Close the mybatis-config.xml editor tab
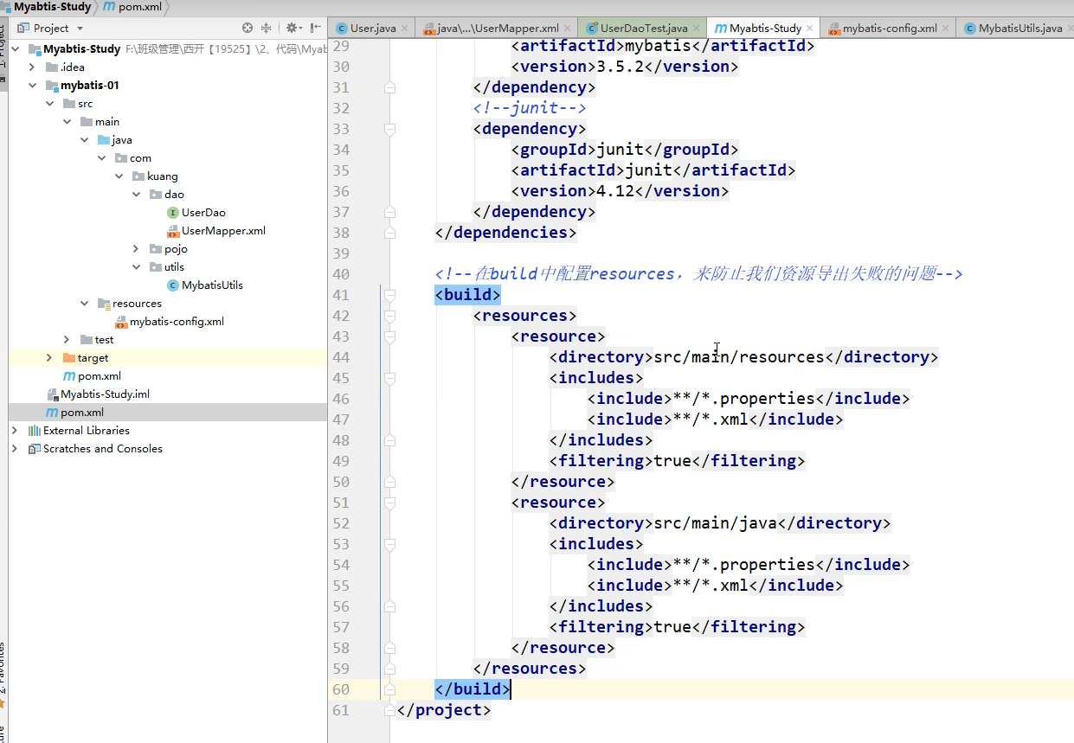This screenshot has width=1074, height=743. point(946,29)
